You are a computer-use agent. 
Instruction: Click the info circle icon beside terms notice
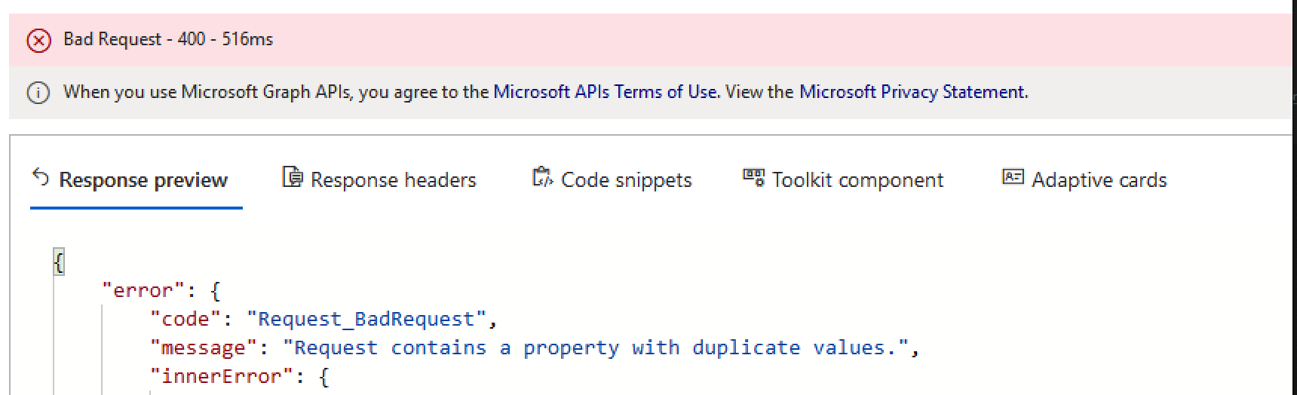point(38,93)
